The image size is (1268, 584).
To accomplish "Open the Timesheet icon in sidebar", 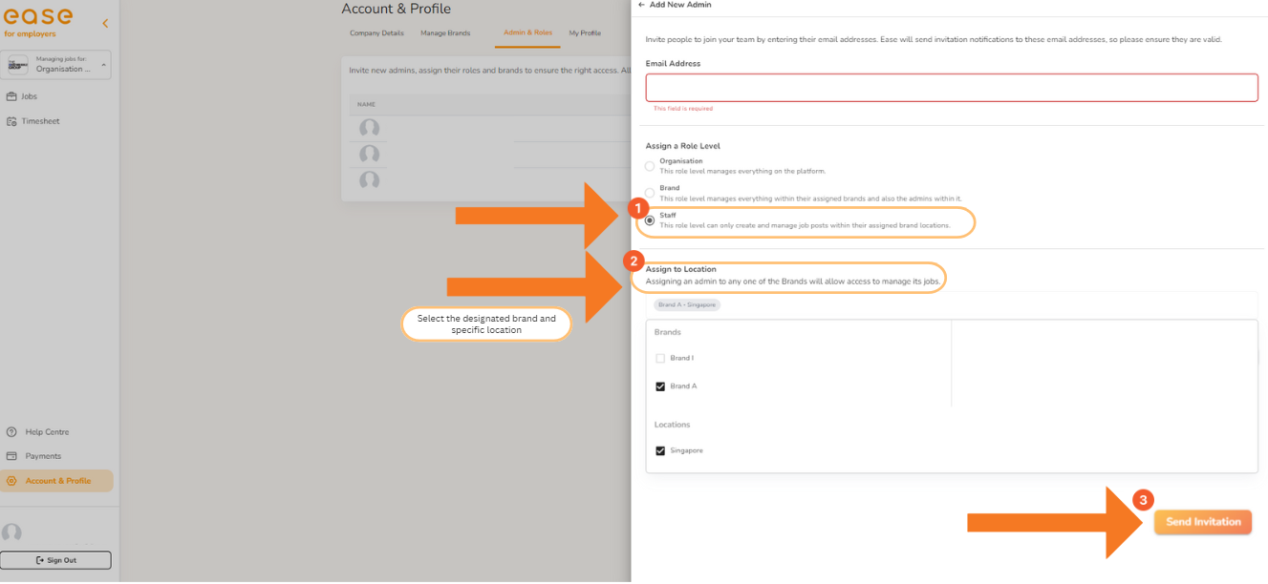I will coord(11,121).
